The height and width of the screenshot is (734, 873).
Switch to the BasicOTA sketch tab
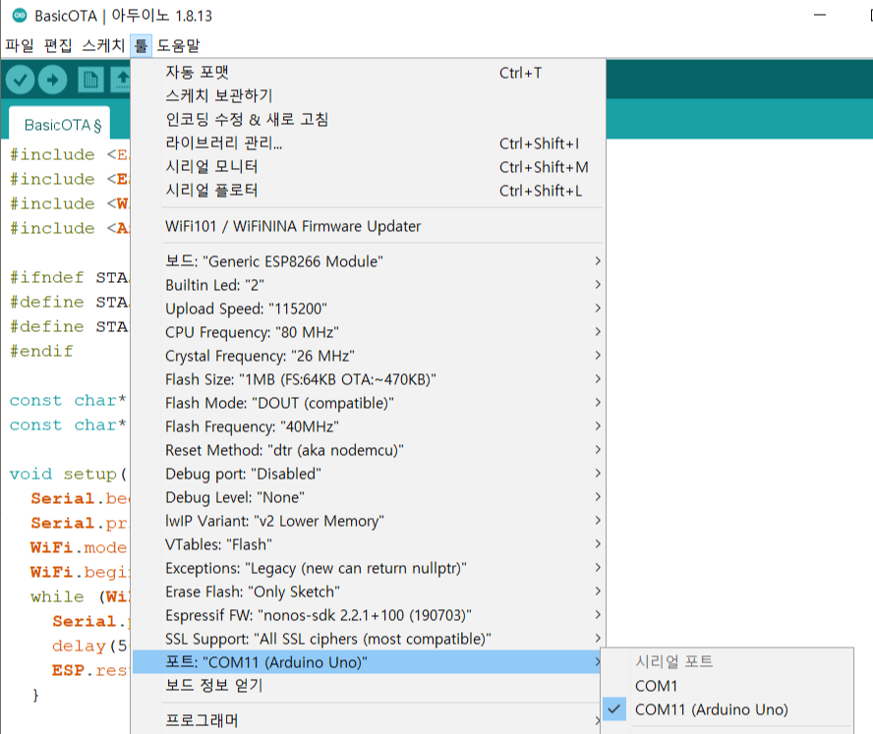pyautogui.click(x=62, y=125)
